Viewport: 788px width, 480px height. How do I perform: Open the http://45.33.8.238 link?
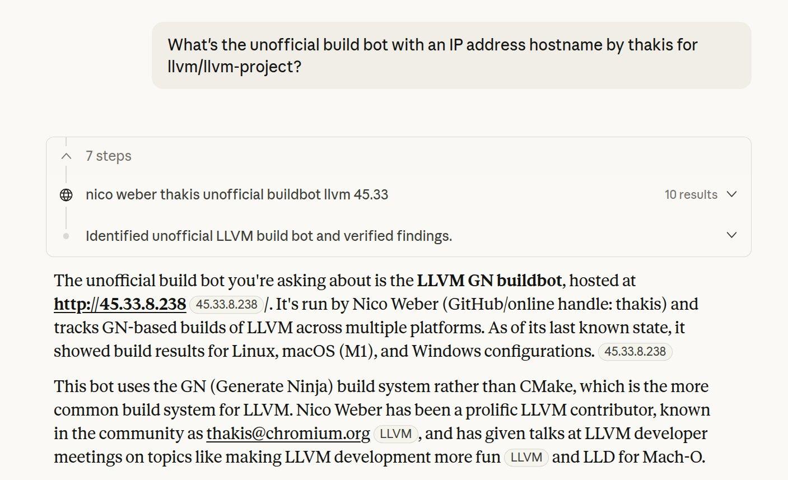point(120,305)
